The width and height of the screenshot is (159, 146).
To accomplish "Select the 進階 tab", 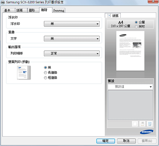I will (x=46, y=10).
